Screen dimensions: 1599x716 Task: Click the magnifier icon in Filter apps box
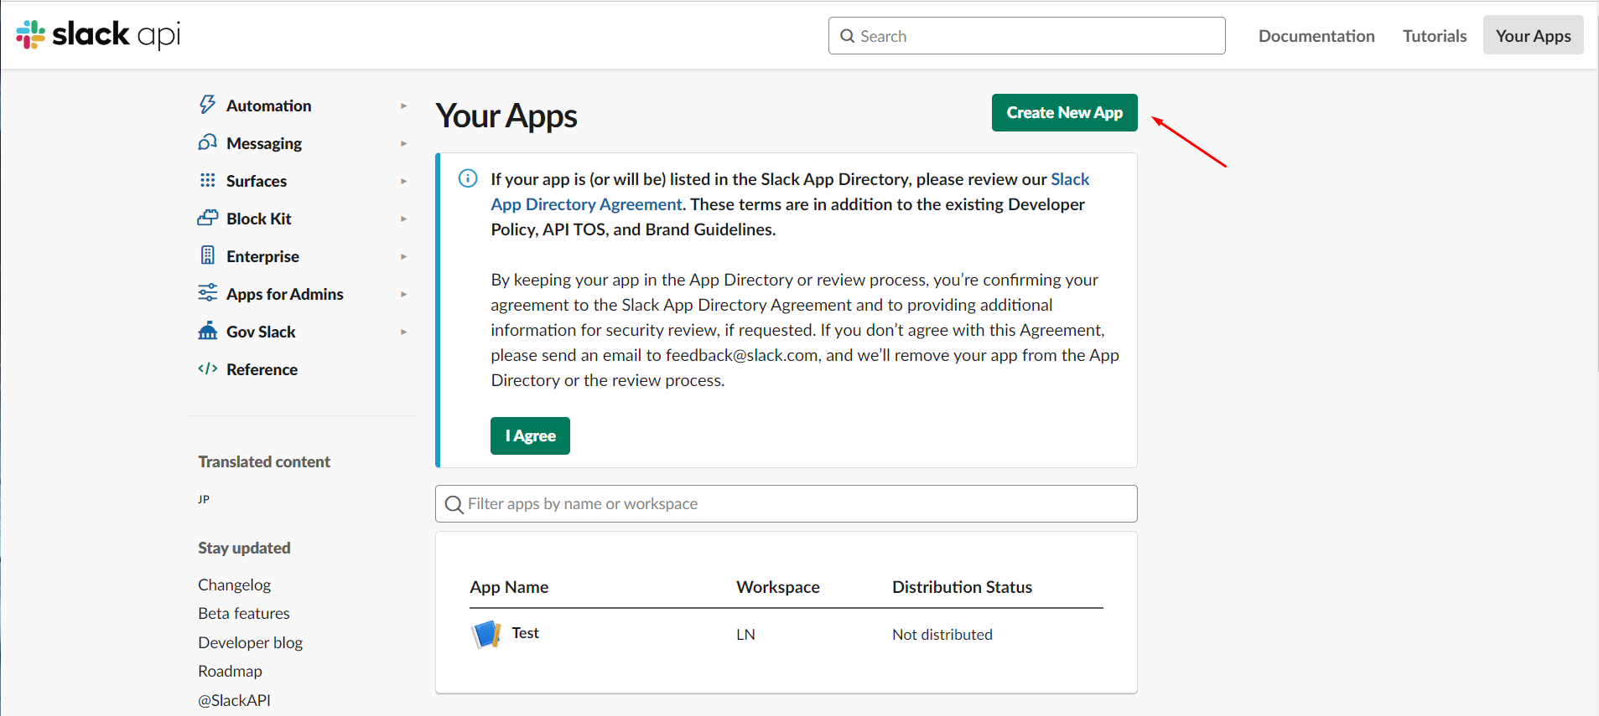pos(454,504)
